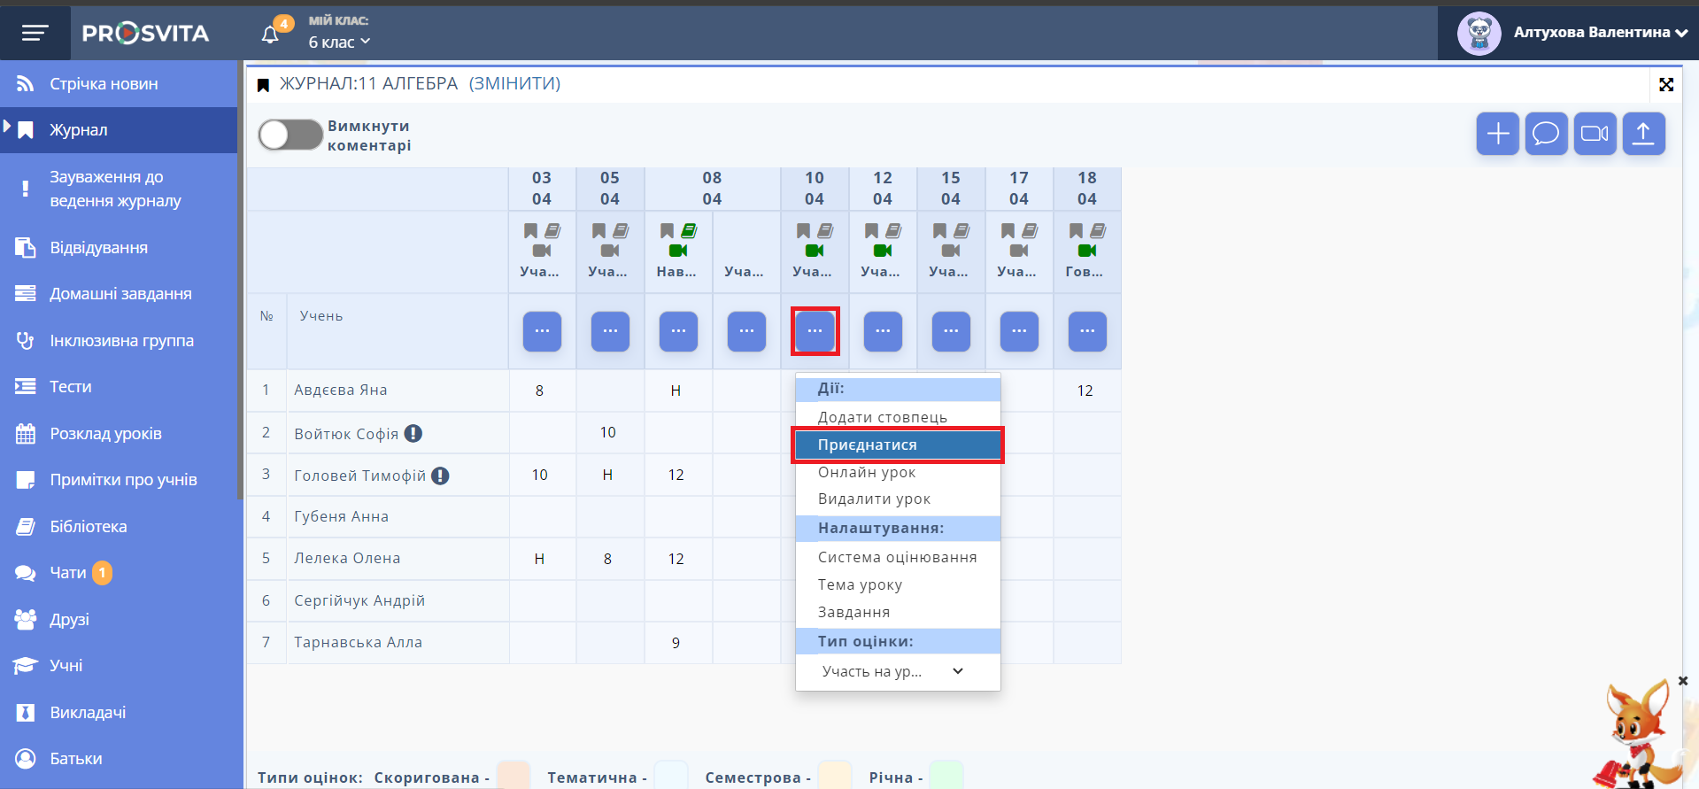Image resolution: width=1699 pixels, height=789 pixels.
Task: Choose Видалити урок in the menu
Action: (874, 499)
